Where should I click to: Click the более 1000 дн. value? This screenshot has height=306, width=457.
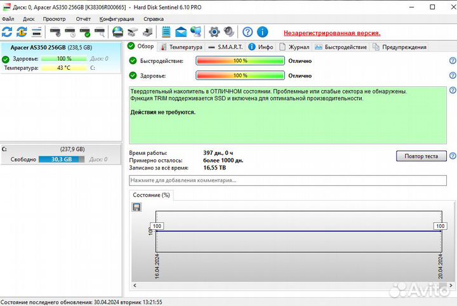223,160
